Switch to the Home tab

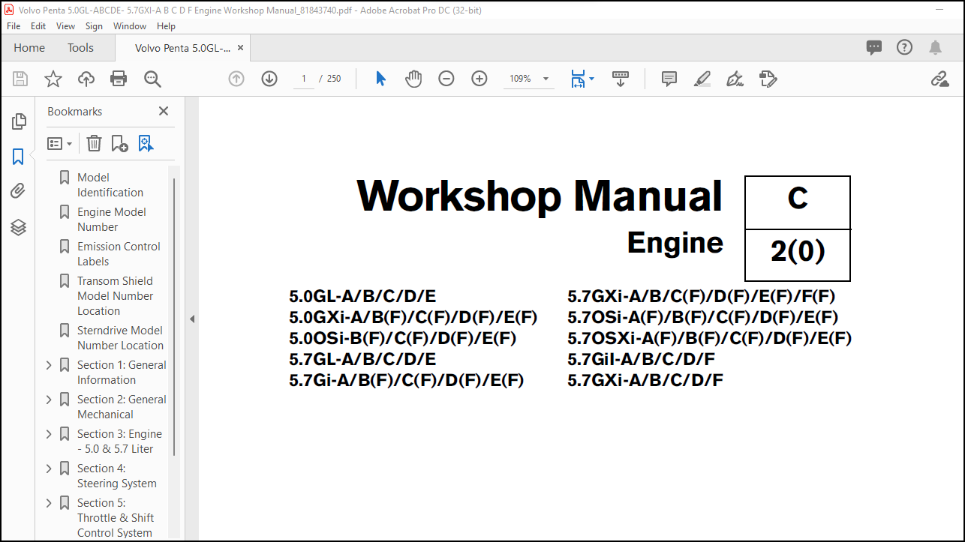click(29, 47)
